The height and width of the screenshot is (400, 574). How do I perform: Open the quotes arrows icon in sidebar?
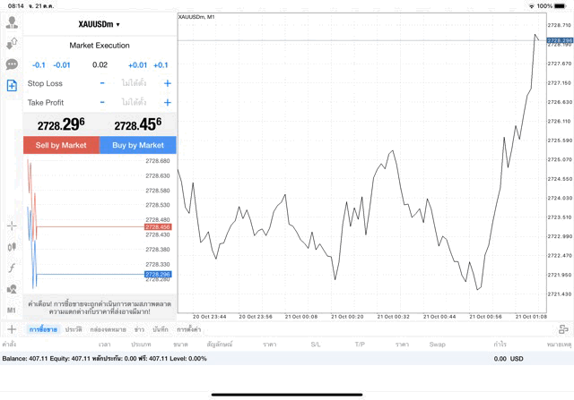[12, 44]
